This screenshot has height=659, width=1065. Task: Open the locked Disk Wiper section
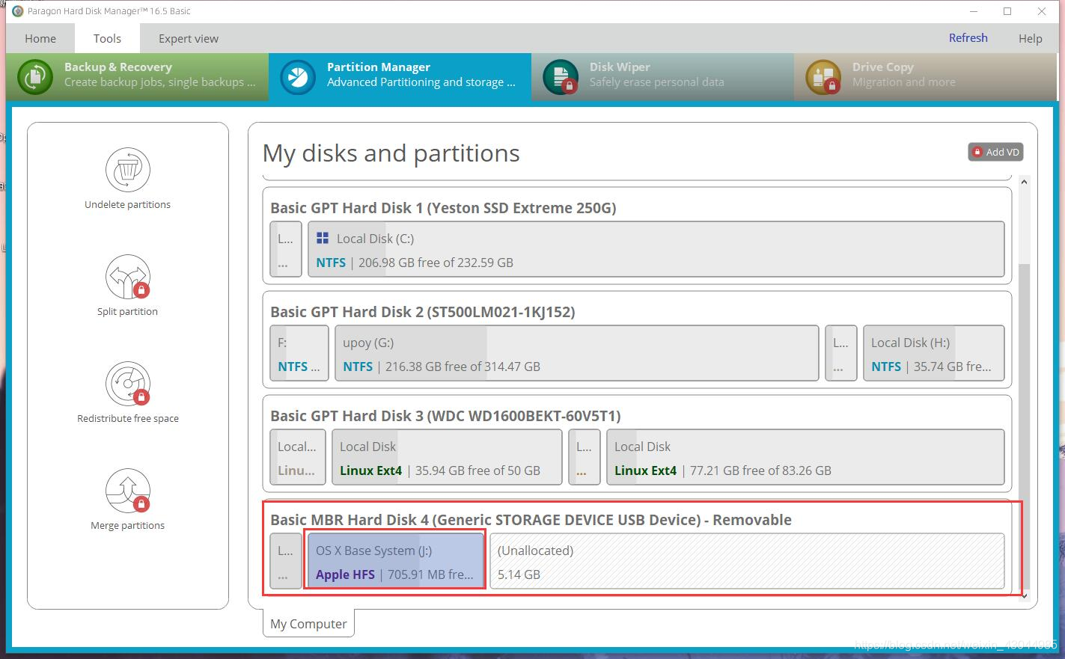662,76
